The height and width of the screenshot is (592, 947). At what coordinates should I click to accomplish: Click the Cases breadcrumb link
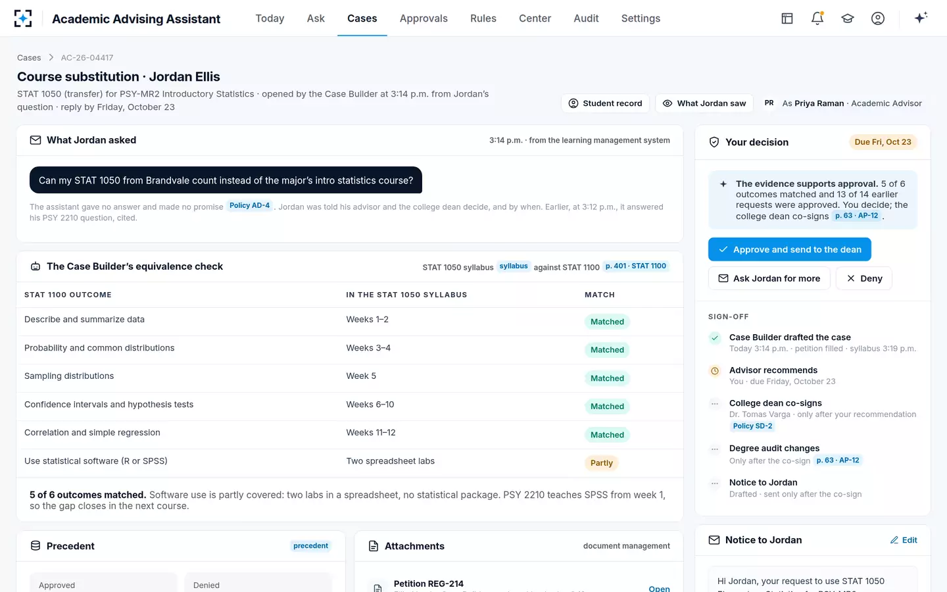[29, 58]
